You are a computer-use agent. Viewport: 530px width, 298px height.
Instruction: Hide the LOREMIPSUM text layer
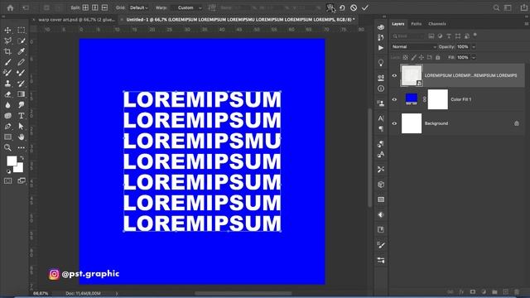[394, 75]
